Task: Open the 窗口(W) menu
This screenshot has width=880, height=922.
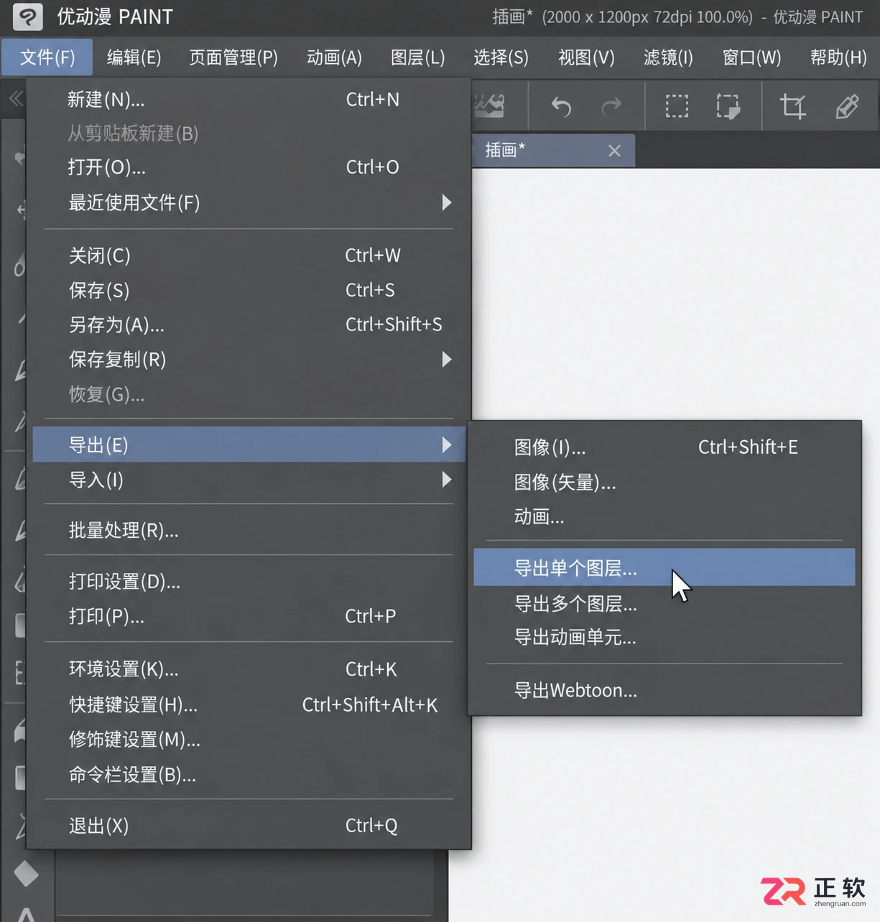Action: 751,57
